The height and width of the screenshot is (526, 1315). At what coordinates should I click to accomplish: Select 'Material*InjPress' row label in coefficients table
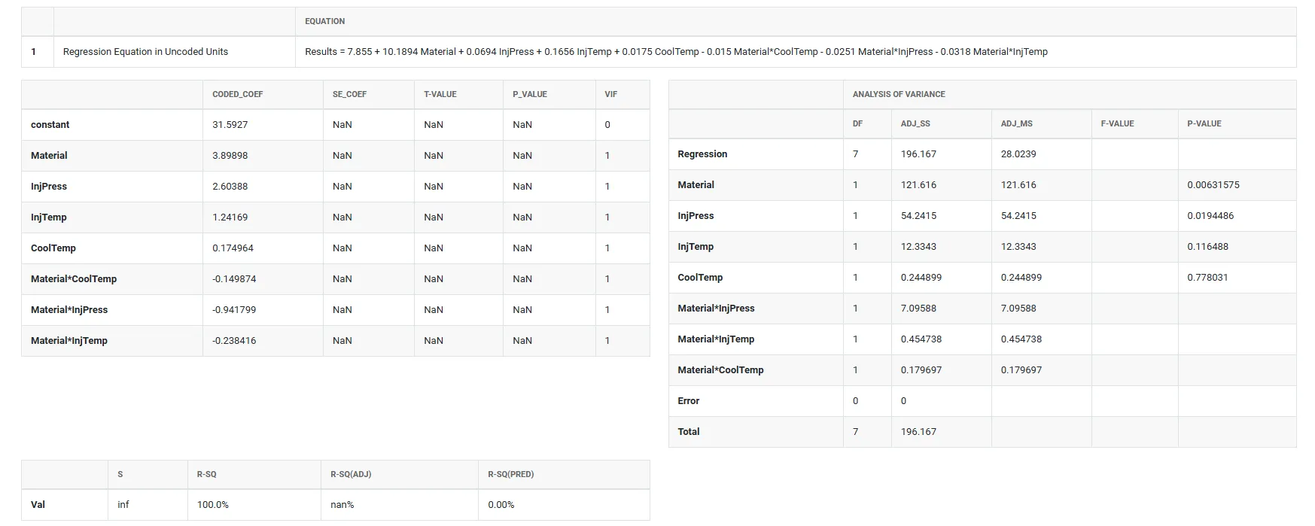pyautogui.click(x=69, y=310)
